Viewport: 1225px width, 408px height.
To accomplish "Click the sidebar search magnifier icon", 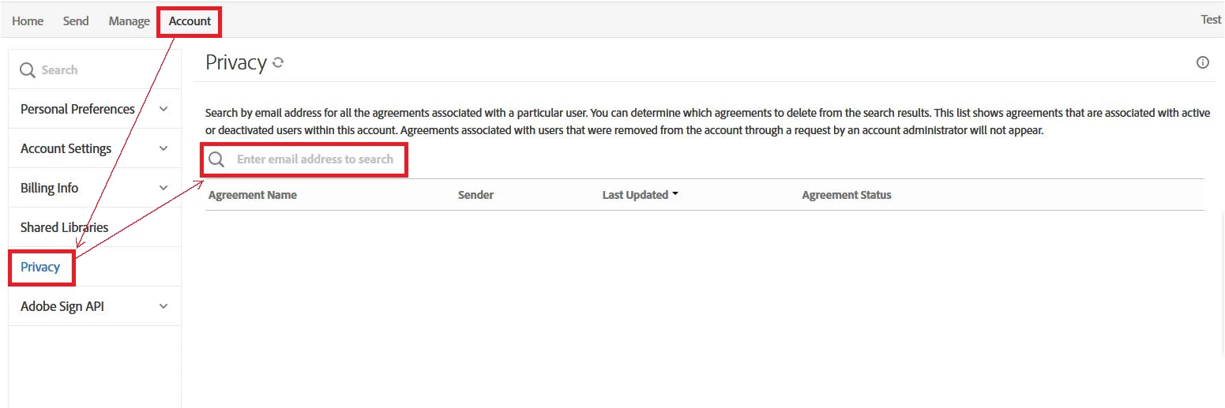I will coord(28,70).
